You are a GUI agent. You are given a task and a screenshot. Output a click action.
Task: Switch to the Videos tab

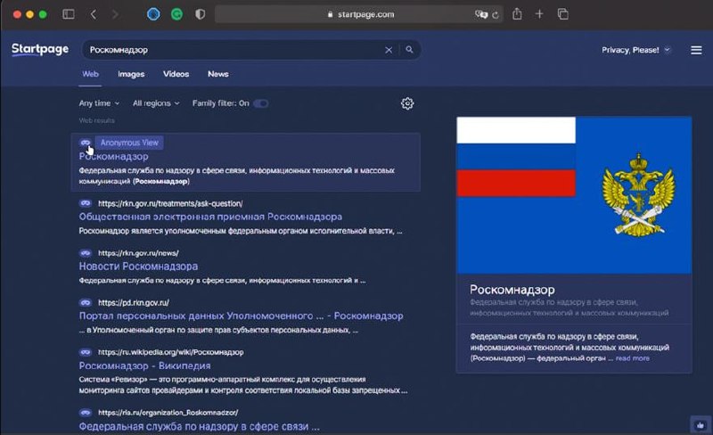pyautogui.click(x=176, y=74)
